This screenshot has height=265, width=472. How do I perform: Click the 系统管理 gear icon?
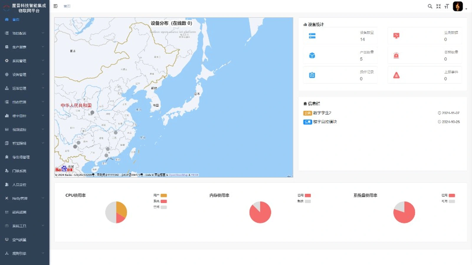[x=6, y=60]
